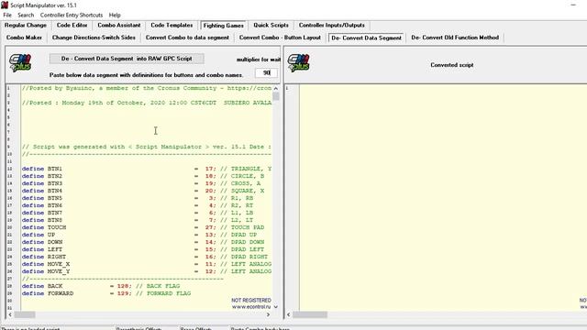Viewport: 587px width, 330px height.
Task: Open Convert Combo to data segment tab
Action: [x=187, y=38]
